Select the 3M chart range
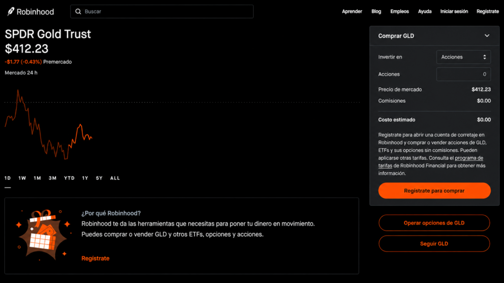 pos(52,178)
